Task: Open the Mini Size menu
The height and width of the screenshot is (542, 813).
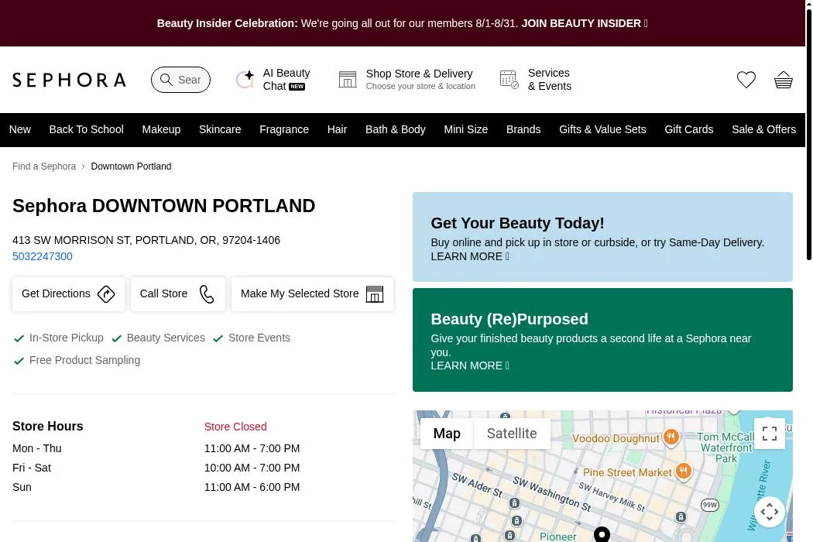Action: [x=465, y=129]
